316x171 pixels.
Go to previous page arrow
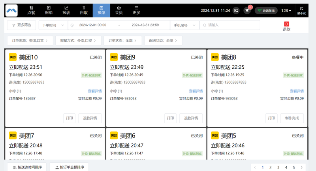(x=255, y=167)
